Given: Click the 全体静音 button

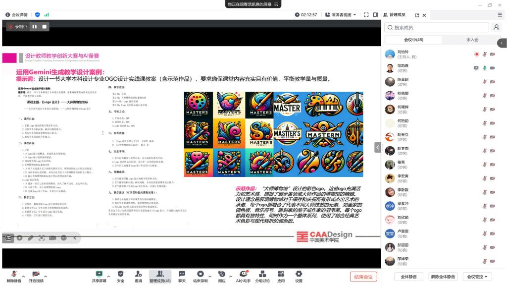Looking at the screenshot, I should tap(408, 277).
